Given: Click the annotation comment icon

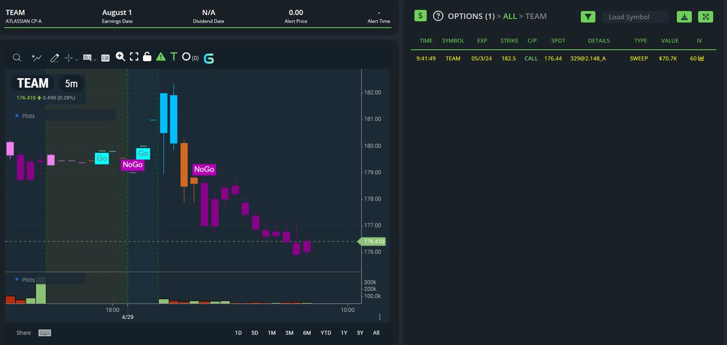Looking at the screenshot, I should click(87, 57).
